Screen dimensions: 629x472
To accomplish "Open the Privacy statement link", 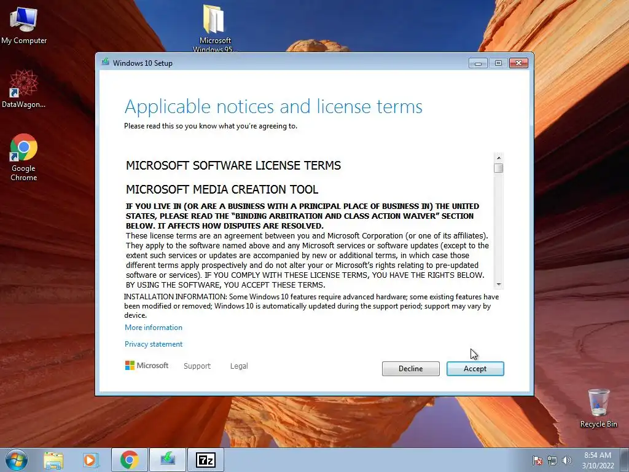I will coord(153,344).
